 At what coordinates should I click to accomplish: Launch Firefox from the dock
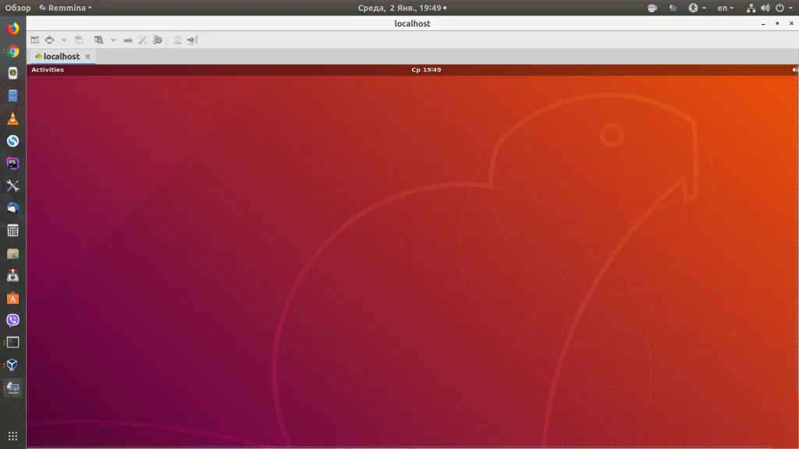point(12,29)
